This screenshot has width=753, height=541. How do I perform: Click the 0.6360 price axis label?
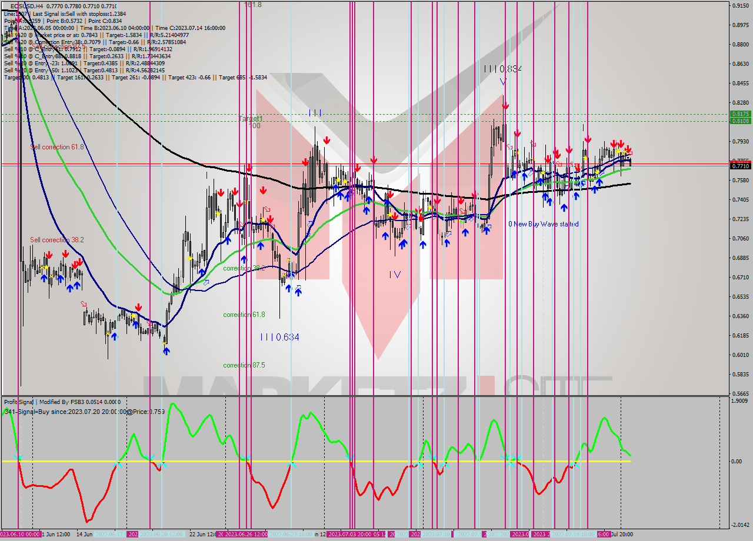(x=739, y=316)
